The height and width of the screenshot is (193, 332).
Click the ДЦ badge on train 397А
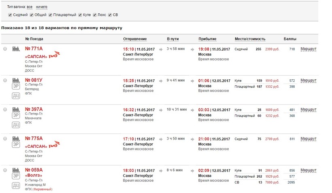point(16,125)
